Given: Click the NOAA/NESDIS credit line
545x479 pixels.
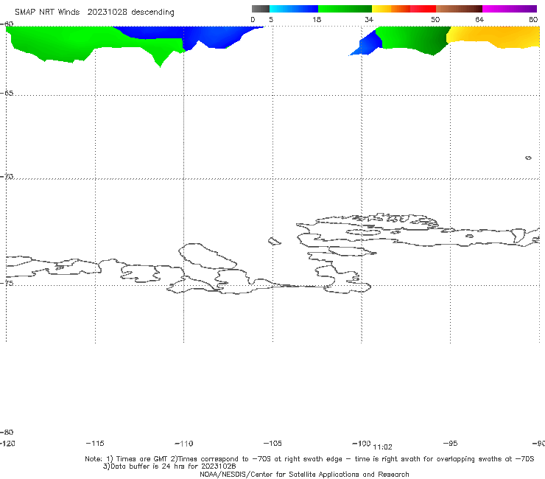Looking at the screenshot, I should pyautogui.click(x=304, y=475).
